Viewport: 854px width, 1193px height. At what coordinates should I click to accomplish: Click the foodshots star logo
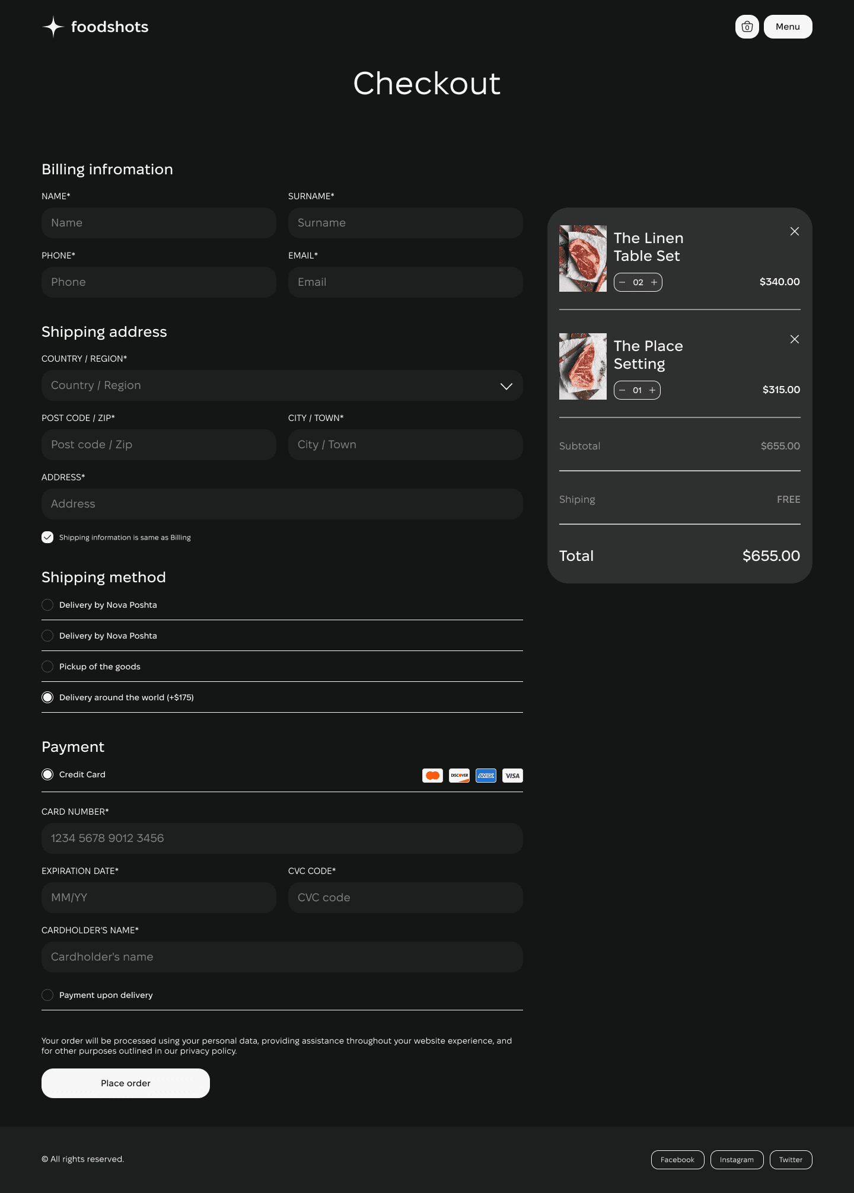53,27
